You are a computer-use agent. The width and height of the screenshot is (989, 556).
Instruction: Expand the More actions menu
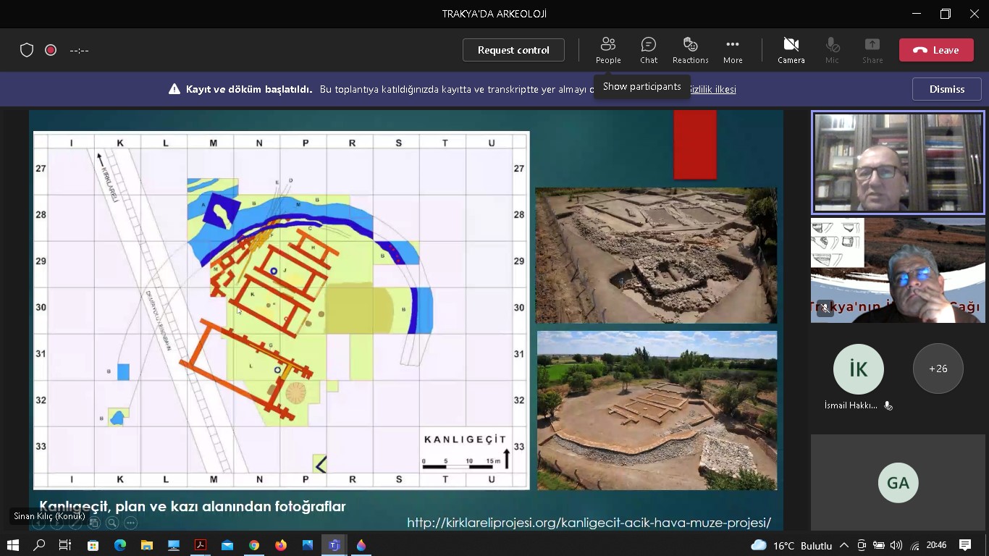[x=732, y=50]
